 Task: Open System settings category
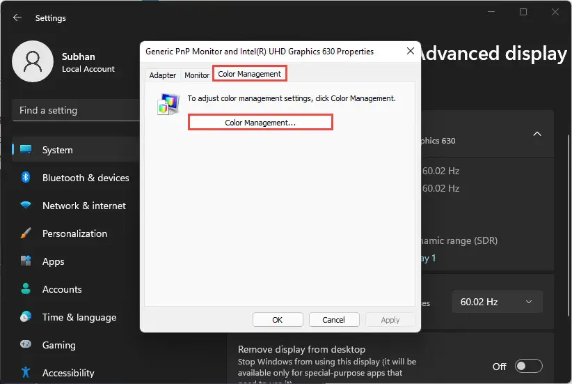76,150
